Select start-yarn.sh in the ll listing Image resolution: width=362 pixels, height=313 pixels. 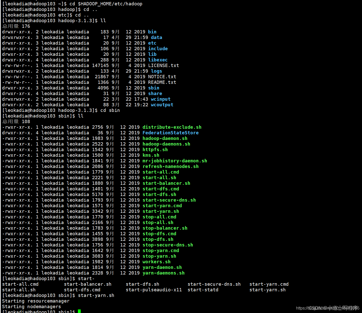[161, 211]
